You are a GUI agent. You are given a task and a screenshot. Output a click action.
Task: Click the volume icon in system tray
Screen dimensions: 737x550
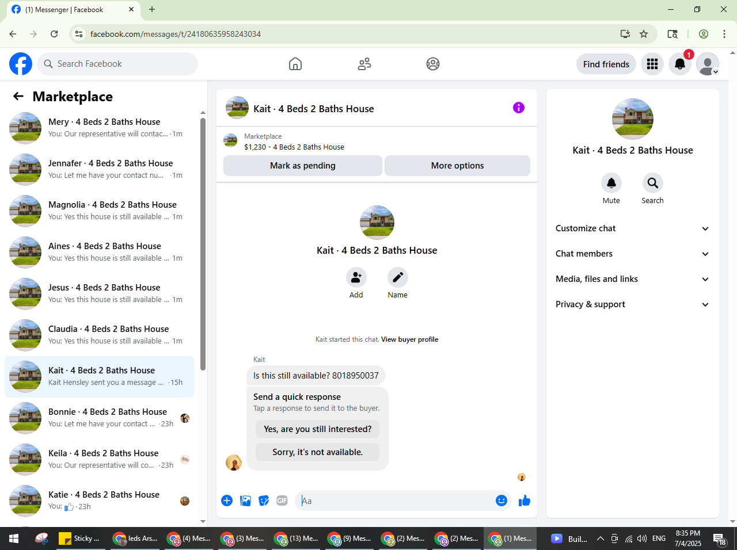(642, 538)
